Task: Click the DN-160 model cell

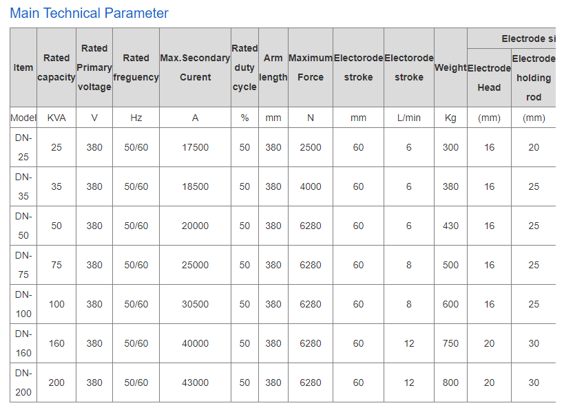Action: [x=23, y=343]
